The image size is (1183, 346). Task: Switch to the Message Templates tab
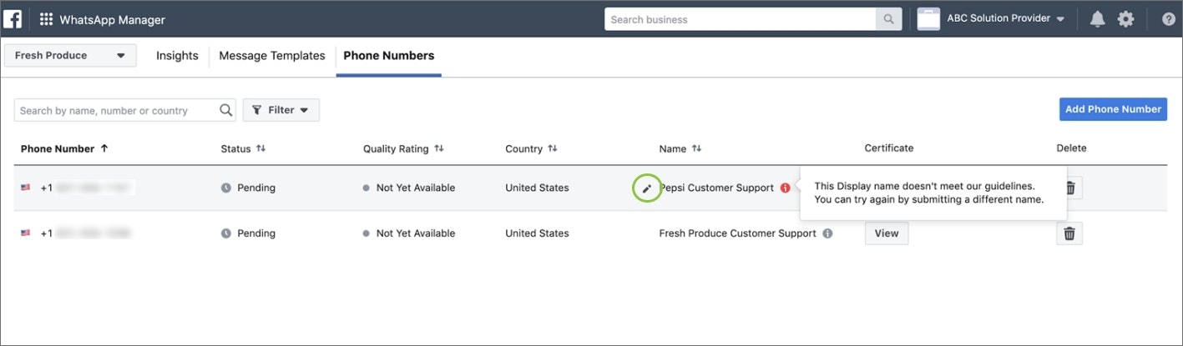pos(271,56)
